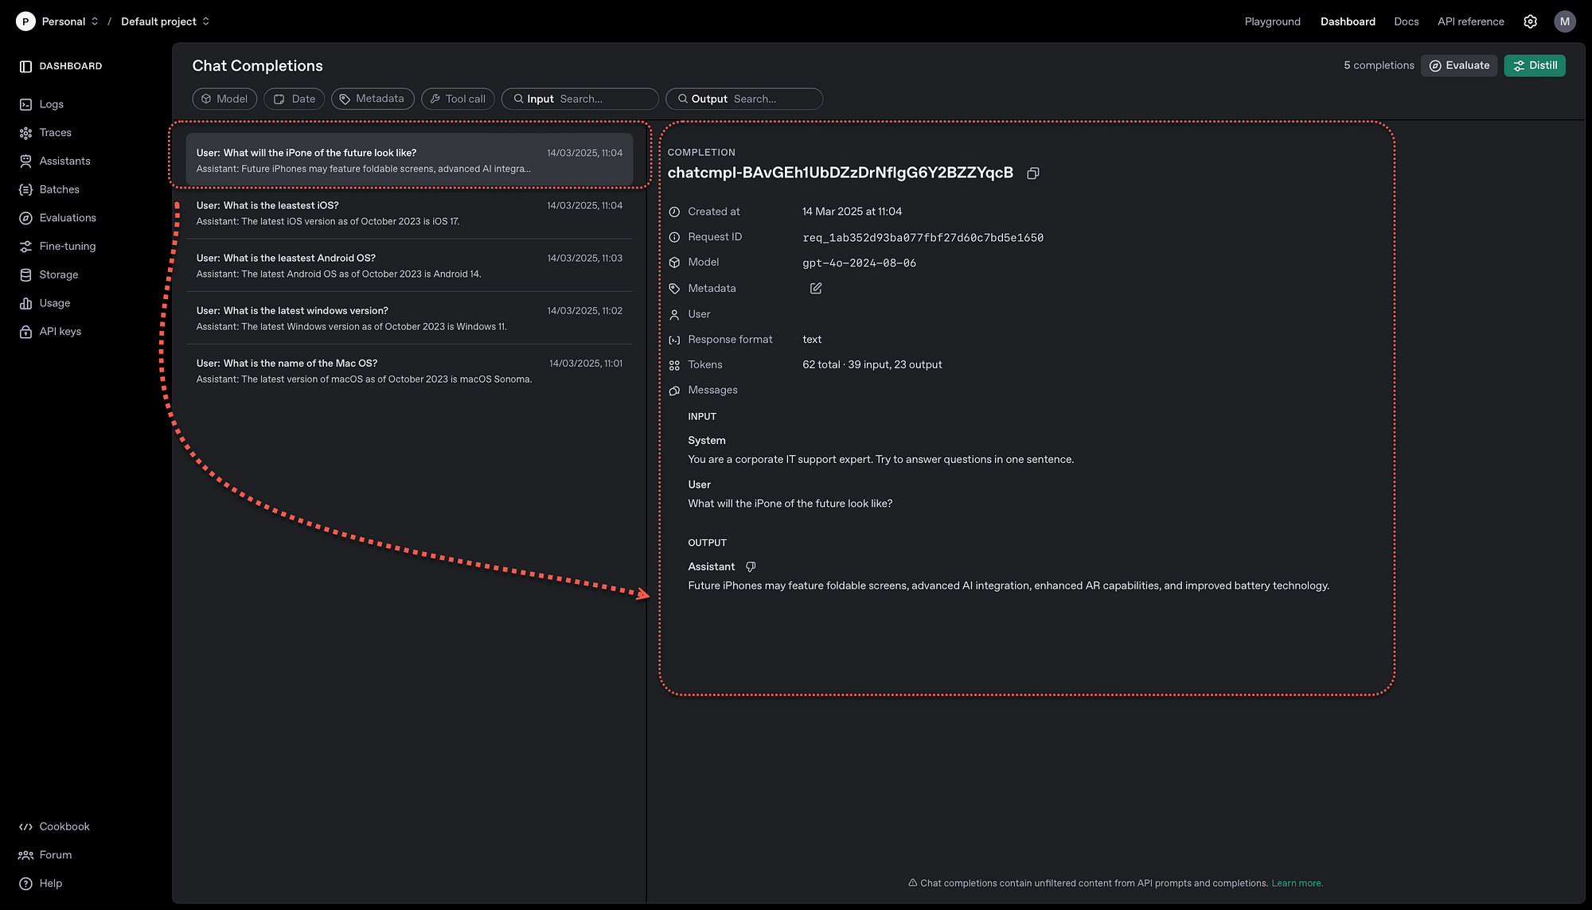The image size is (1592, 910).
Task: Click the Request ID value req_1ab352d93ba077fbf27d60c7bd5e1650
Action: [923, 238]
